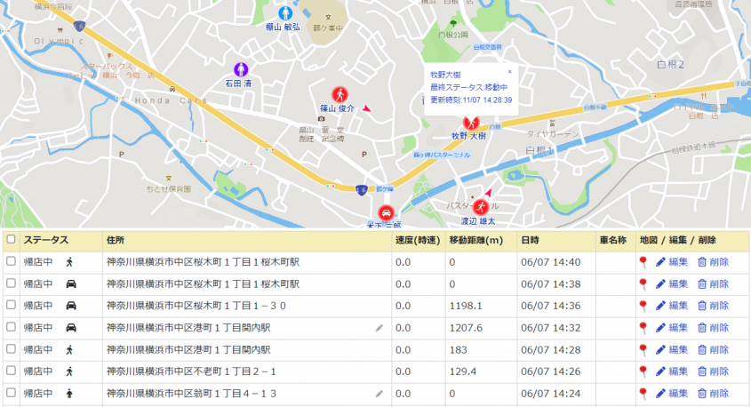751x407 pixels.
Task: Click the 速度(時速) column header
Action: [418, 240]
